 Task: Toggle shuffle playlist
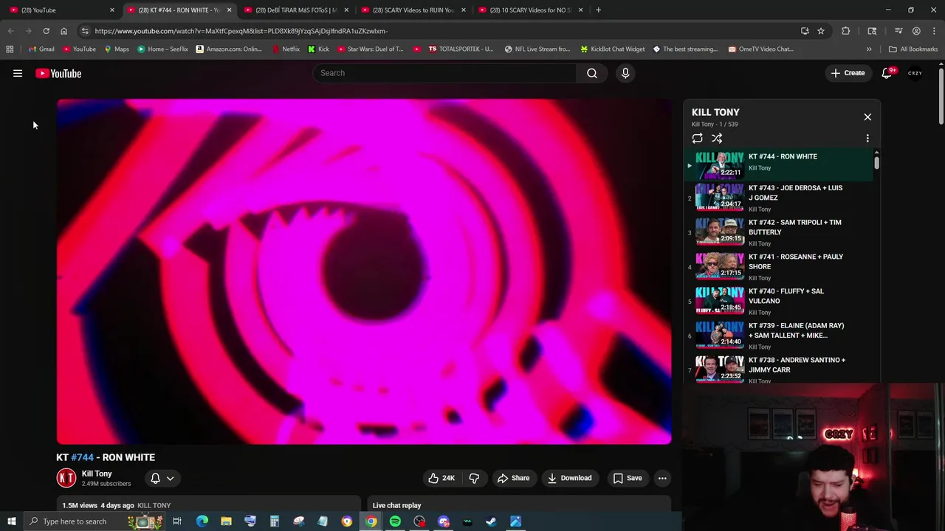[x=717, y=138]
